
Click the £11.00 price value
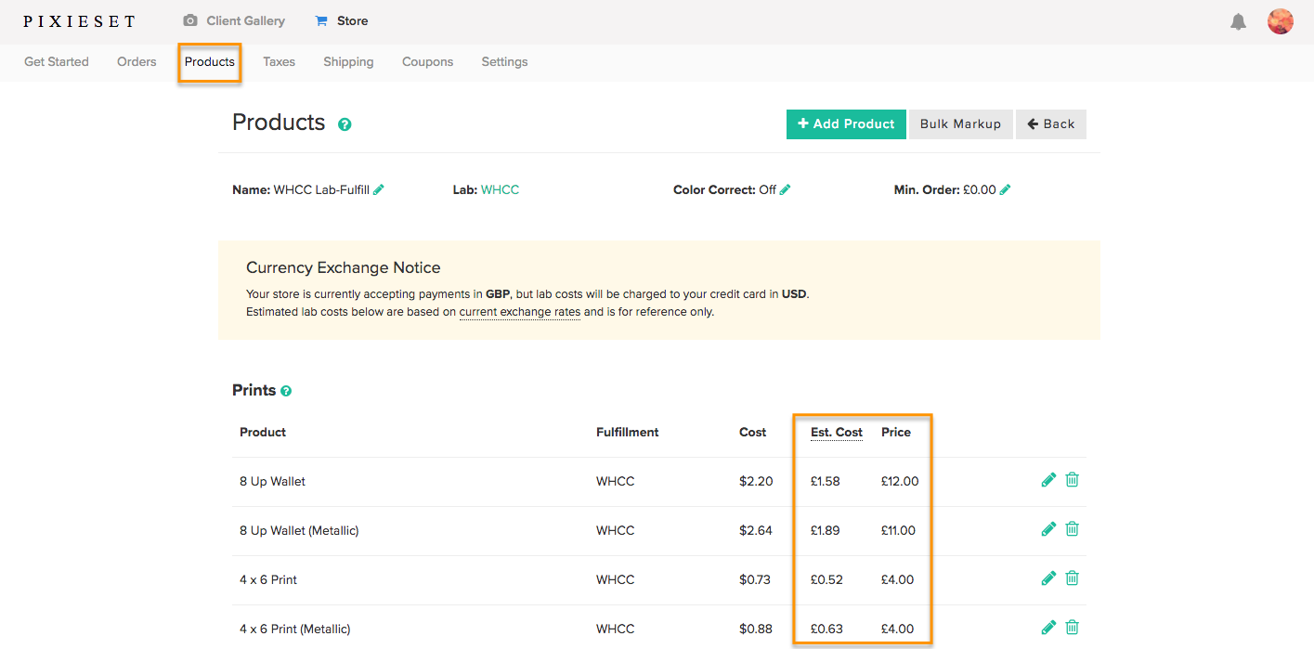899,531
